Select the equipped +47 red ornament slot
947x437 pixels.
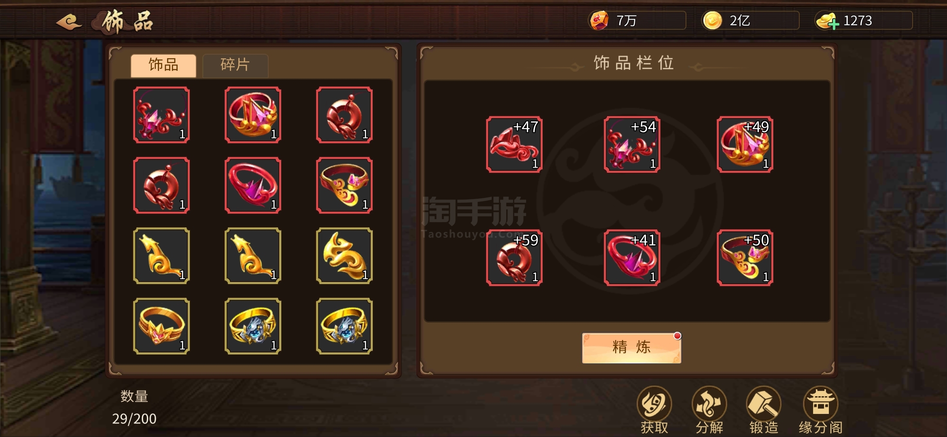pos(514,144)
